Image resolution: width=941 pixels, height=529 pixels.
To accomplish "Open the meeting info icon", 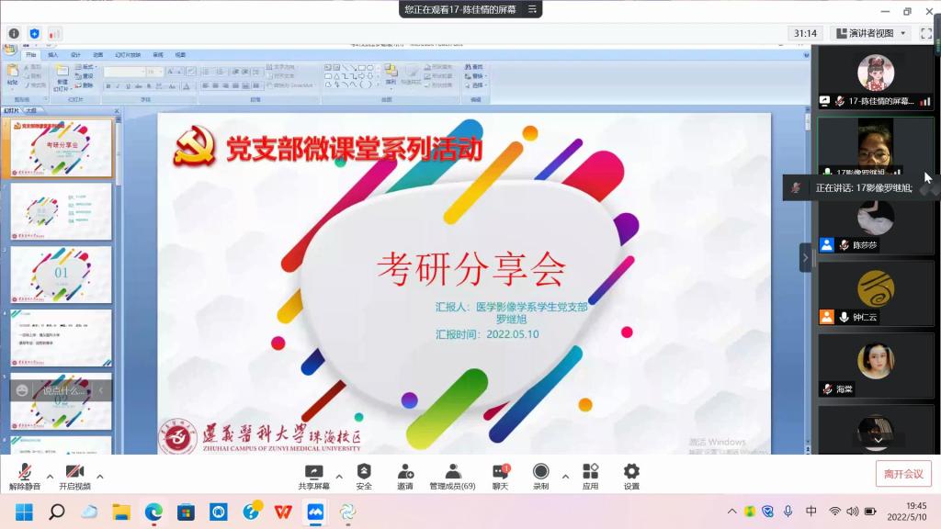I will pos(15,34).
